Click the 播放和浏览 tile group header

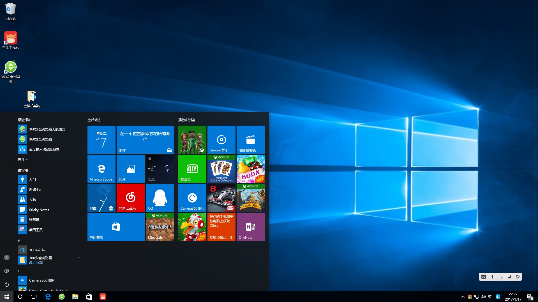(x=187, y=120)
